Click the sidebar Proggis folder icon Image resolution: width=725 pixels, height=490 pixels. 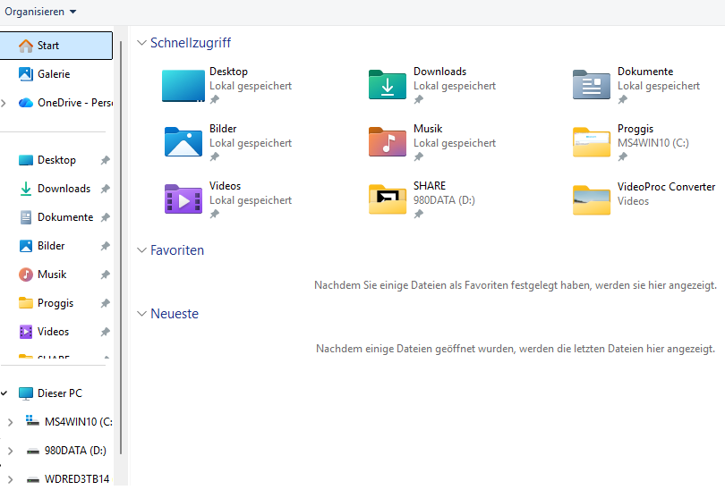(x=26, y=303)
